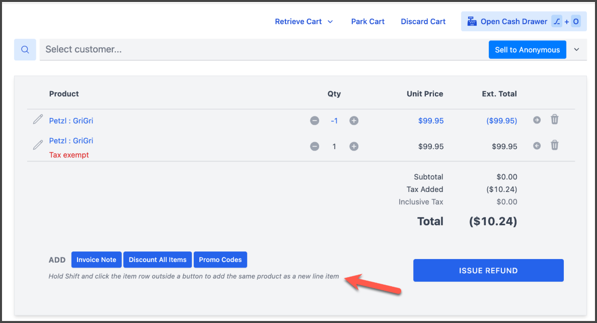Decrease quantity of tax exempt GriGri row
This screenshot has width=597, height=323.
tap(315, 147)
